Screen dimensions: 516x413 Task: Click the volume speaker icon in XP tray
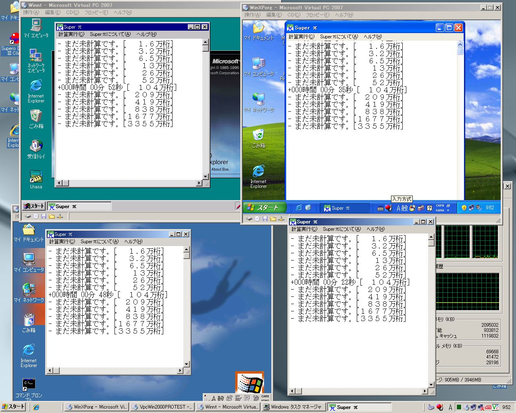coord(479,208)
